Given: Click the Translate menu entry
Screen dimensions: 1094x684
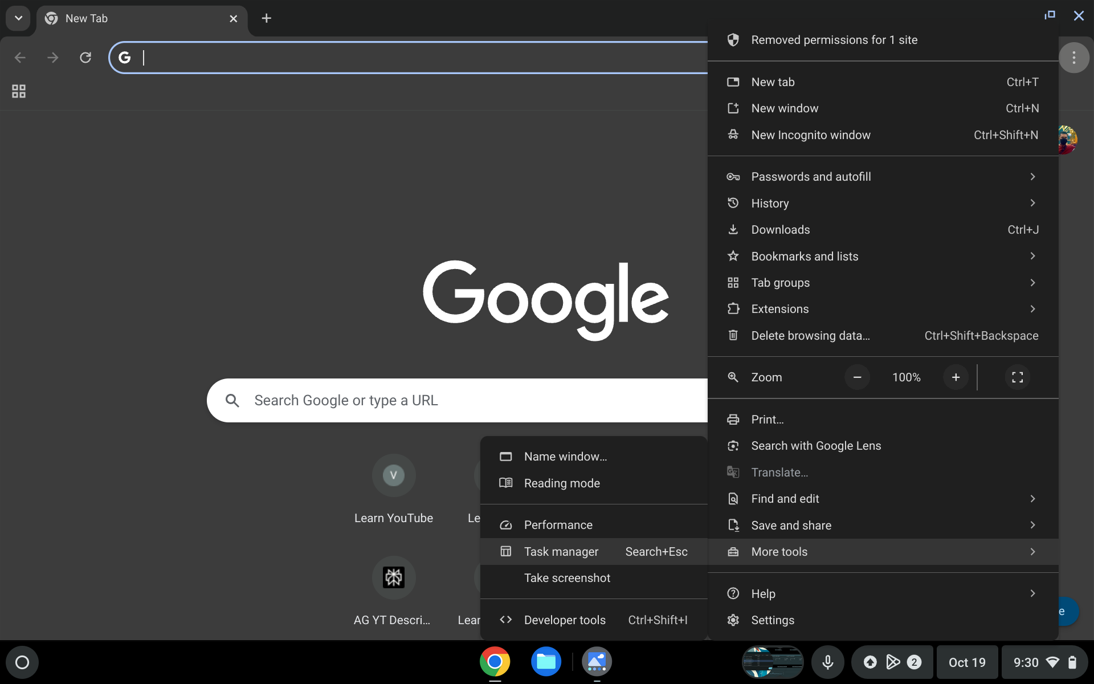Looking at the screenshot, I should (x=883, y=473).
